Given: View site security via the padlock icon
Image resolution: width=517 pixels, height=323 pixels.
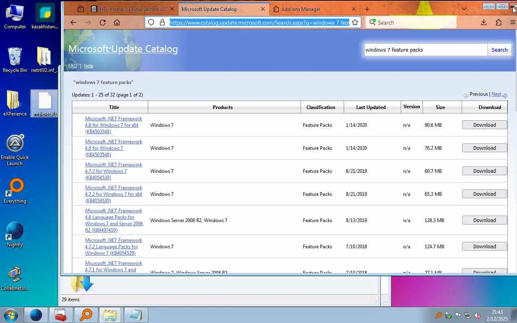Looking at the screenshot, I should click(162, 23).
